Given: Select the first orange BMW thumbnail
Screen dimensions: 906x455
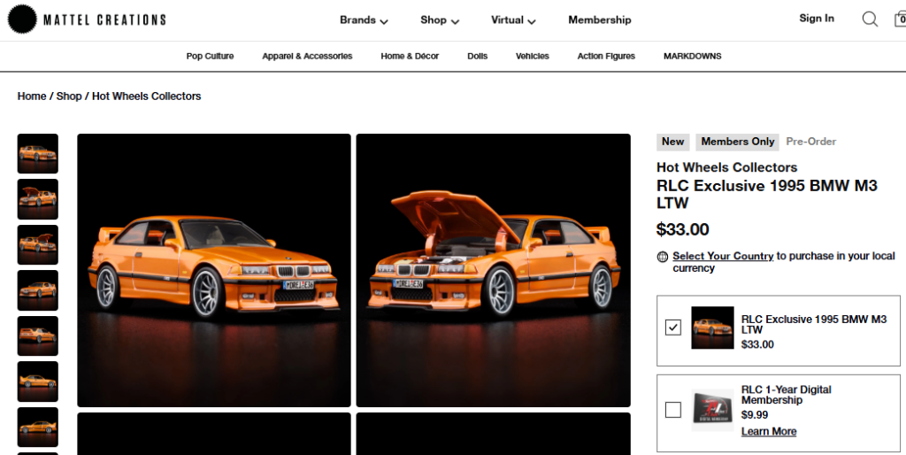Looking at the screenshot, I should point(38,154).
